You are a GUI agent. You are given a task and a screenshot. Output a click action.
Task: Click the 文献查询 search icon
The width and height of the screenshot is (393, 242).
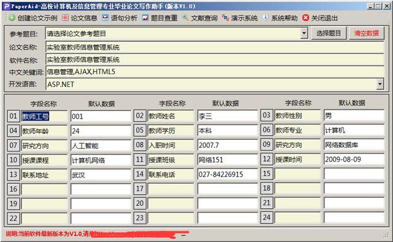(186, 18)
